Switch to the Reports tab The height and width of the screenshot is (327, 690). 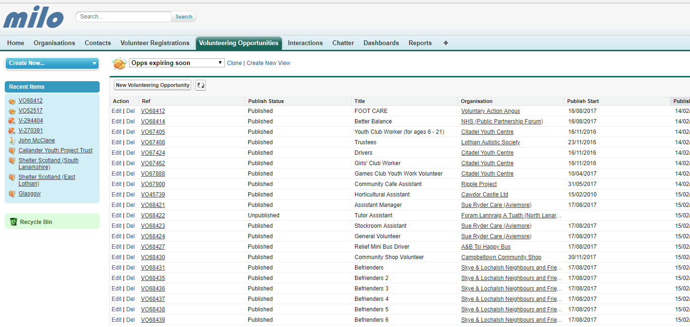coord(420,43)
